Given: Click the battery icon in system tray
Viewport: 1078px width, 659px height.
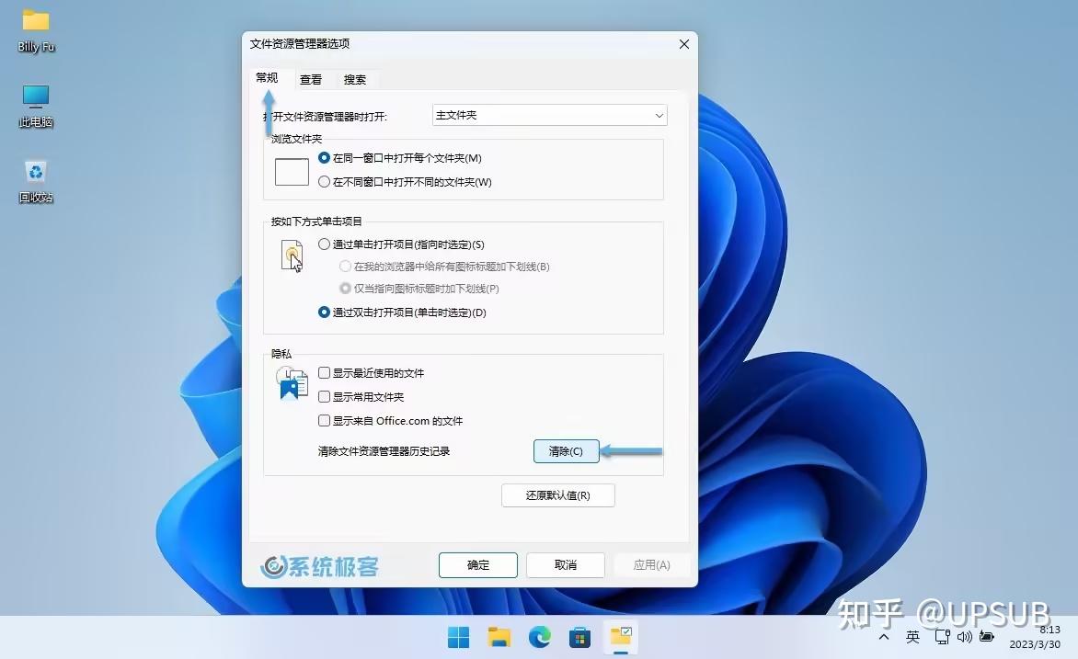Looking at the screenshot, I should pyautogui.click(x=986, y=636).
